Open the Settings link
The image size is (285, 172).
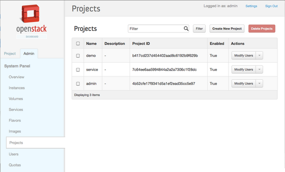pos(251,6)
